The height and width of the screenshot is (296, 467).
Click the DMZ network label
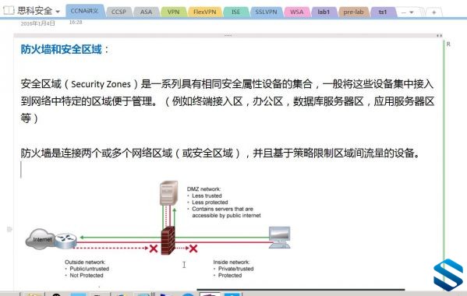point(203,189)
